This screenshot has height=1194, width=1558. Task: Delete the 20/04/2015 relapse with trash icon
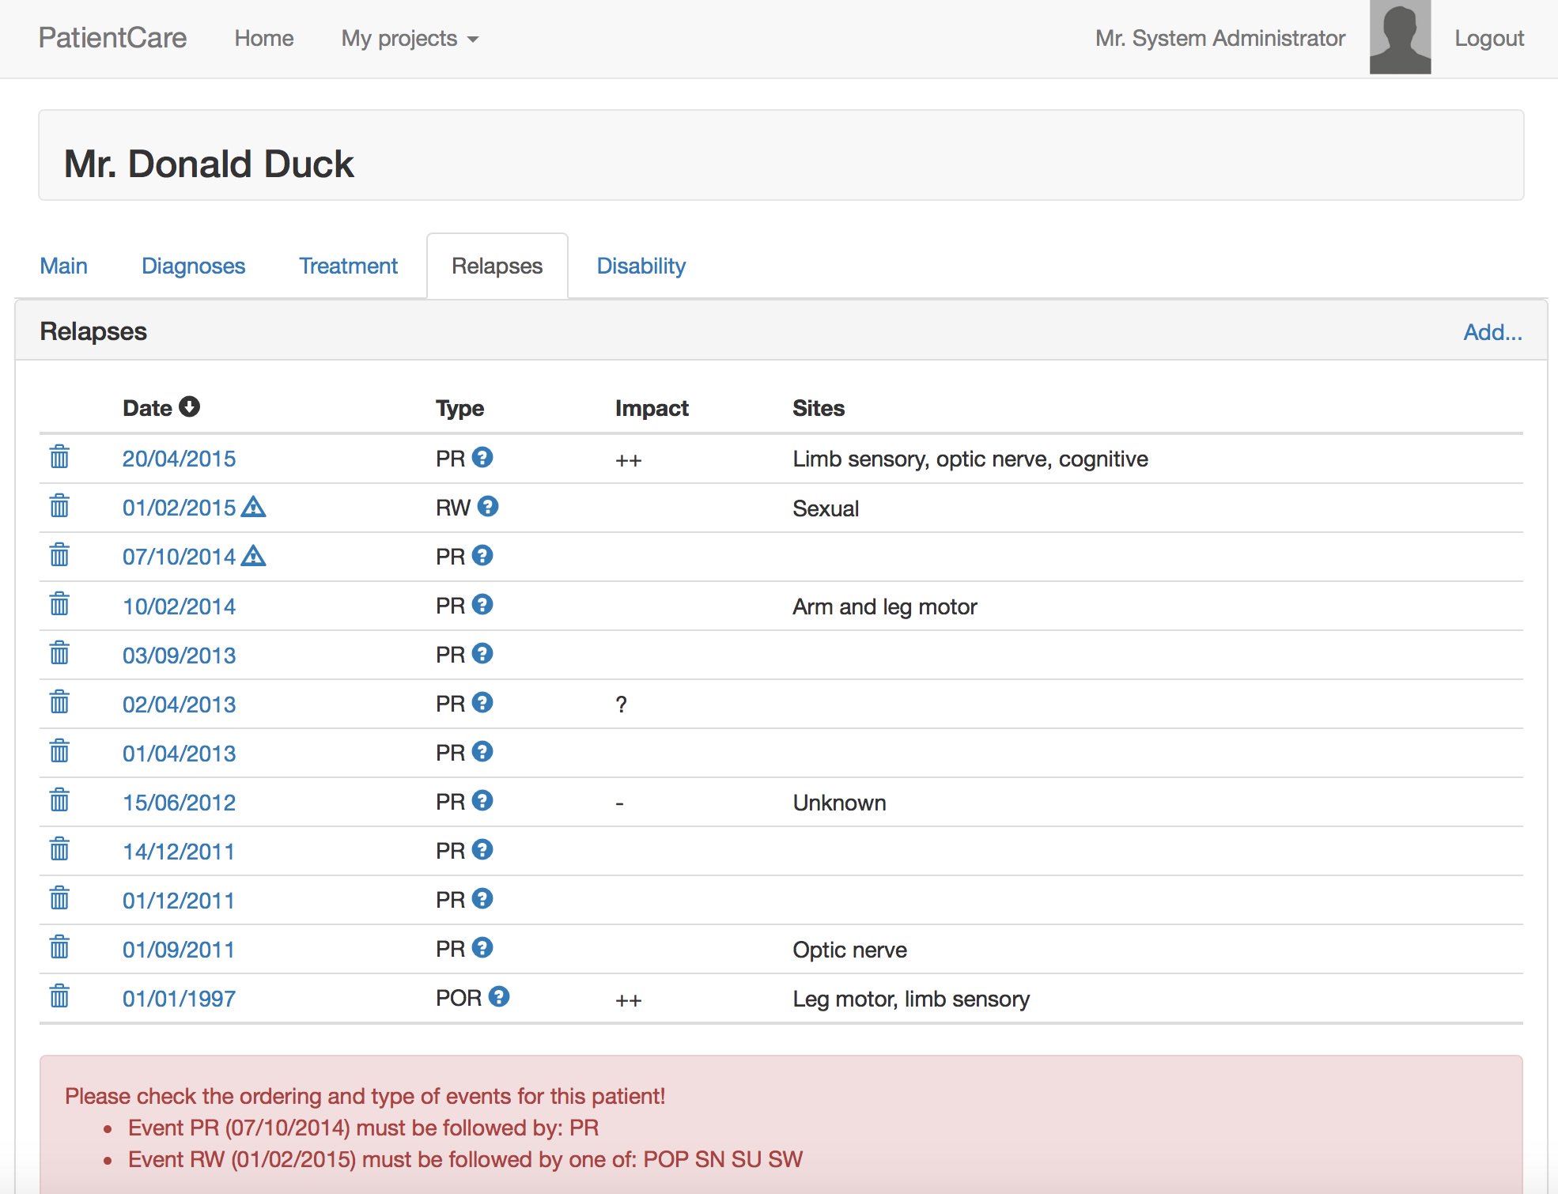point(59,457)
